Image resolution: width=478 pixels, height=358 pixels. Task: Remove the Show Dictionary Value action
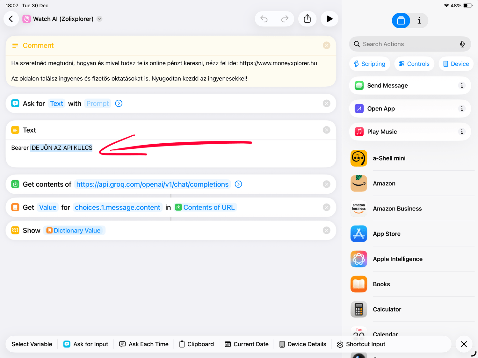(x=326, y=230)
